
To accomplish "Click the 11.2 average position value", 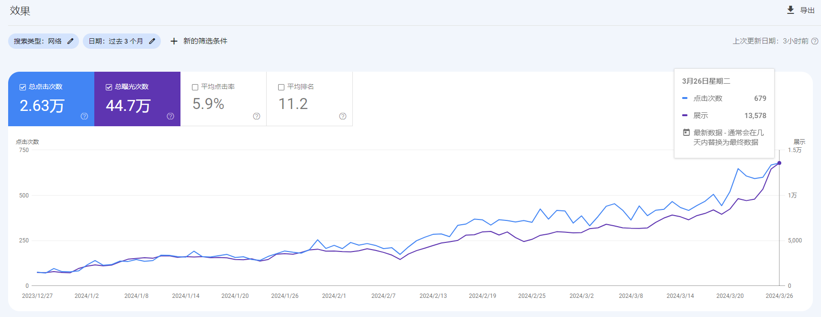I will pos(293,104).
